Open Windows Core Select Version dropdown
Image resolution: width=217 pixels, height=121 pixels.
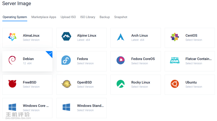(31, 110)
